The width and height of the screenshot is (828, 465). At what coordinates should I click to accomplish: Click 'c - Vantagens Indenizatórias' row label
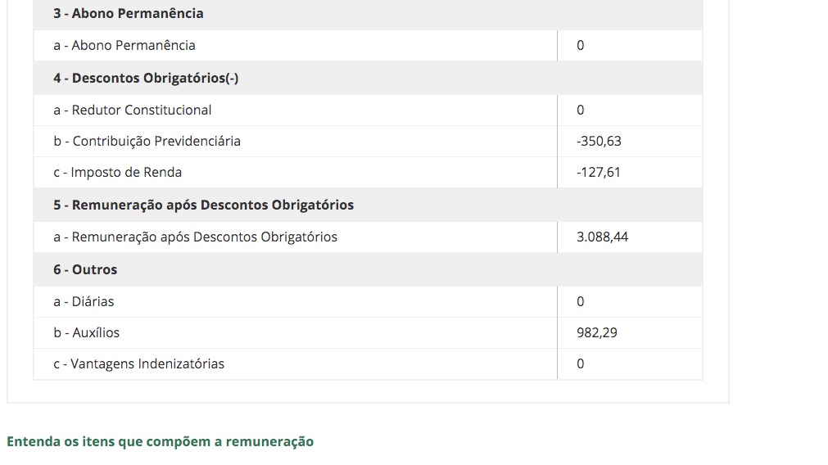(139, 363)
